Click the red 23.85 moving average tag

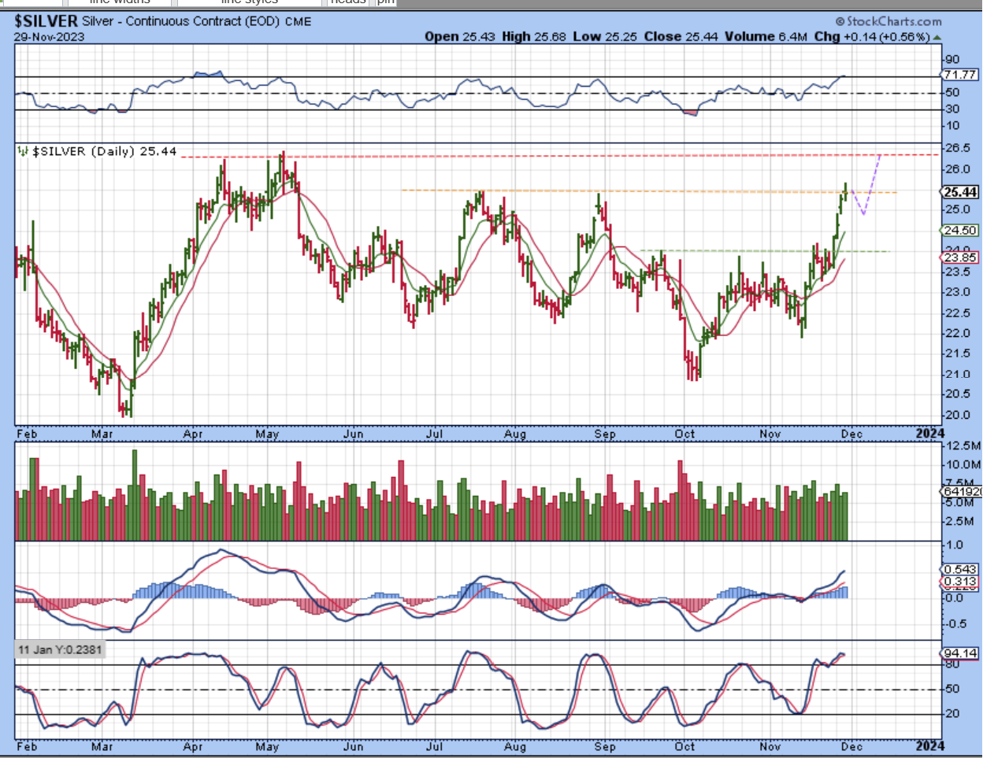point(961,257)
